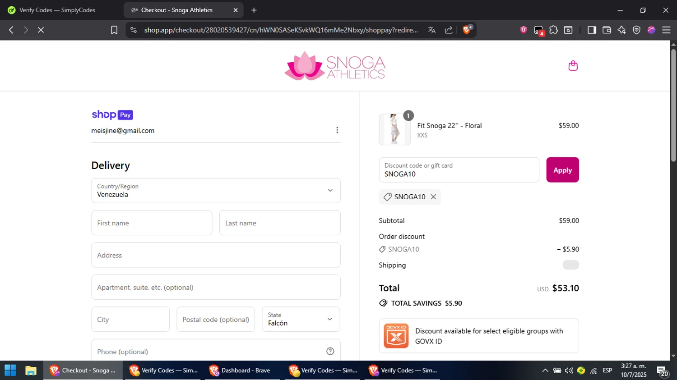The image size is (677, 380).
Task: Open Bitwarden-style red shield extension
Action: (x=524, y=30)
